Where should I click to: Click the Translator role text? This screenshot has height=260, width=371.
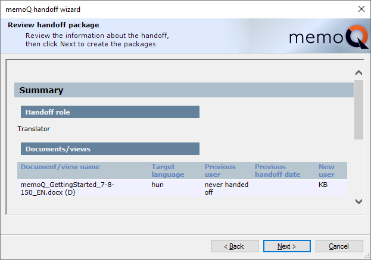(x=34, y=128)
